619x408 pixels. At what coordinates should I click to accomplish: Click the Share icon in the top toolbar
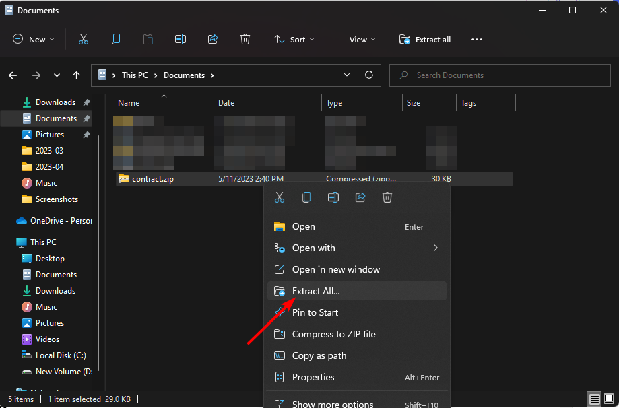[213, 40]
